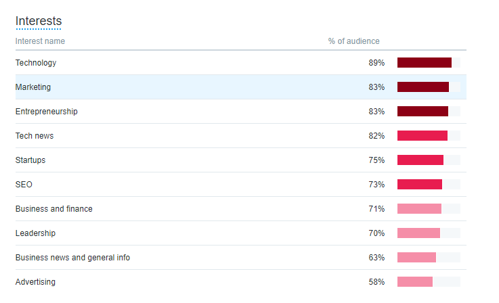Select the Startups interest row
499x303 pixels.
pyautogui.click(x=241, y=160)
